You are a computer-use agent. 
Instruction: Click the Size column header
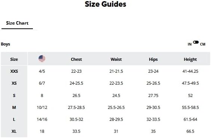coord(14,59)
